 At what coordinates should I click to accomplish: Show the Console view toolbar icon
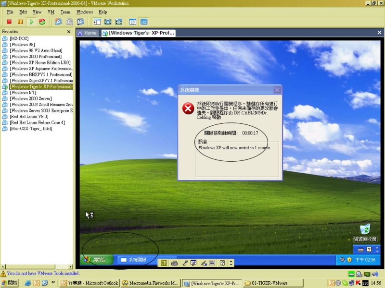click(x=144, y=22)
